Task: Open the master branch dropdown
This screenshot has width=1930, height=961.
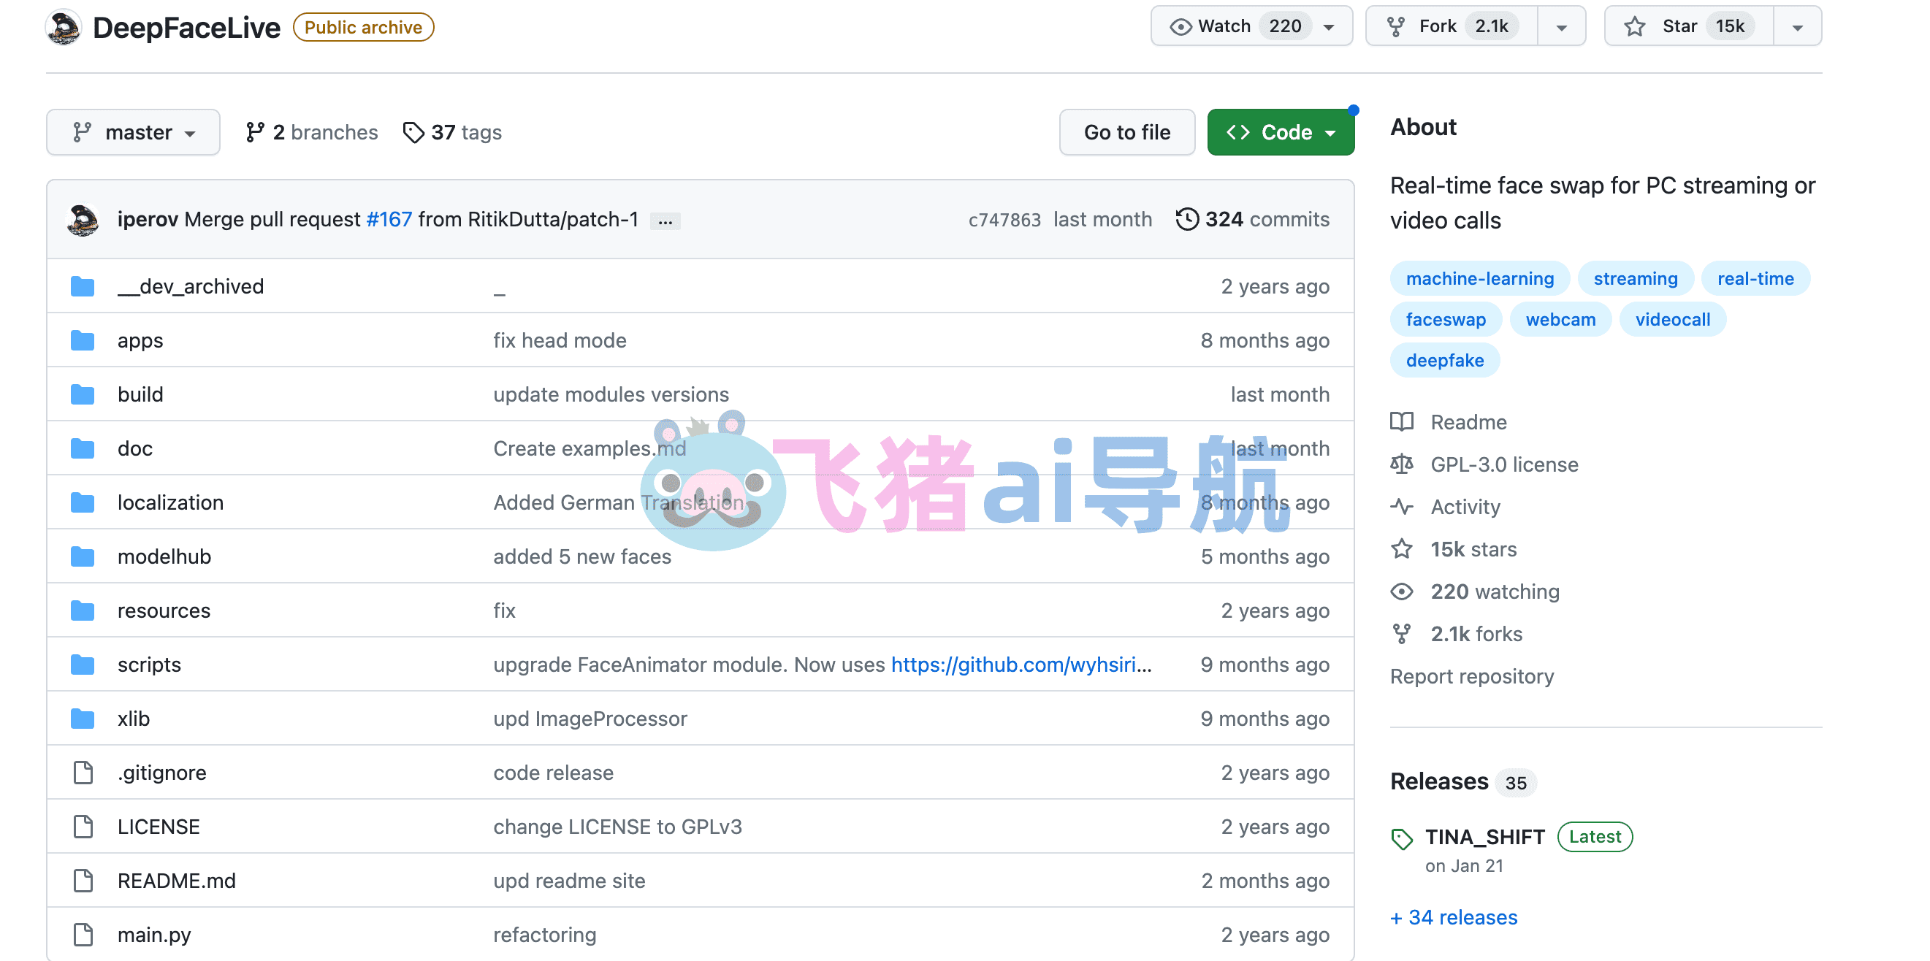Action: click(x=134, y=133)
